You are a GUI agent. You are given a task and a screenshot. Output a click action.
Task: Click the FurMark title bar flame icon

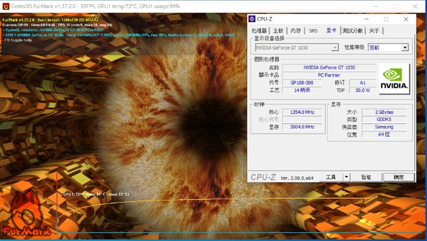5,7
